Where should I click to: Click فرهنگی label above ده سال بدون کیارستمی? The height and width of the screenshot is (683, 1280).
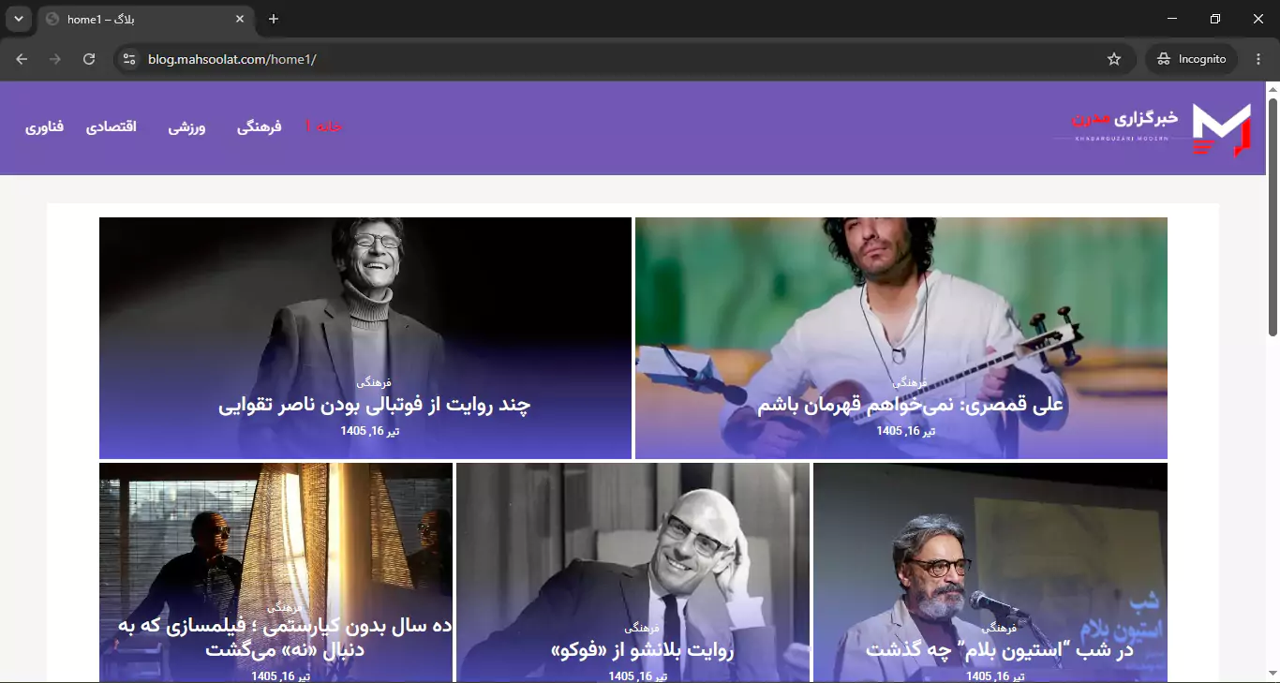[x=285, y=607]
